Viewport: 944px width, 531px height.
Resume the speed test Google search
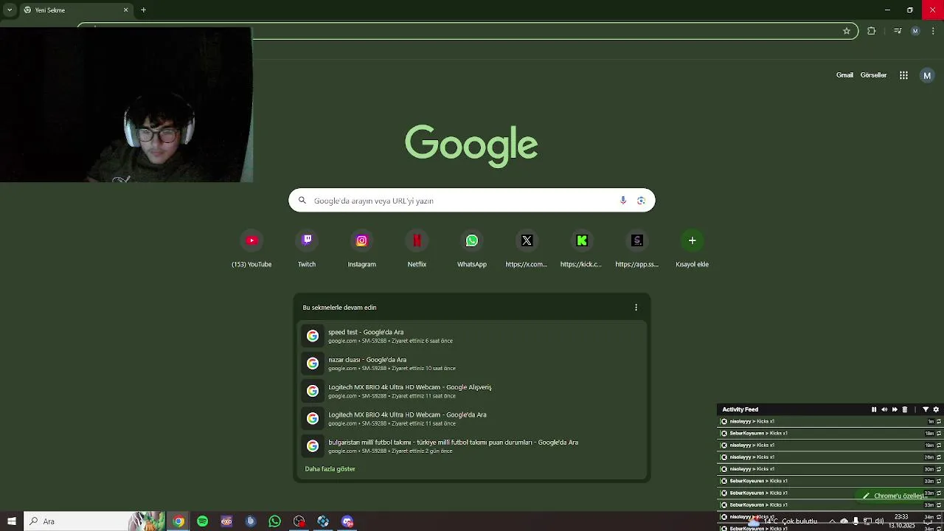(x=472, y=336)
